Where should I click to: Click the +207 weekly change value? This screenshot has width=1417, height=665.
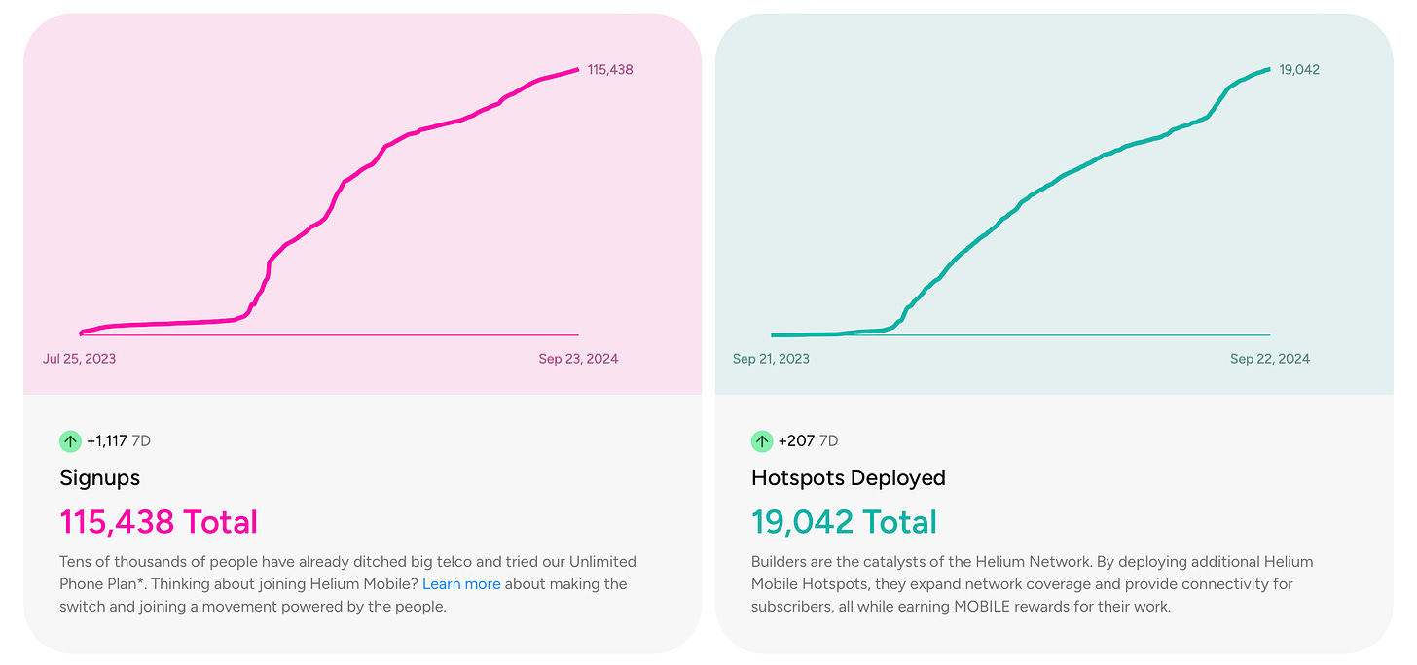click(795, 441)
